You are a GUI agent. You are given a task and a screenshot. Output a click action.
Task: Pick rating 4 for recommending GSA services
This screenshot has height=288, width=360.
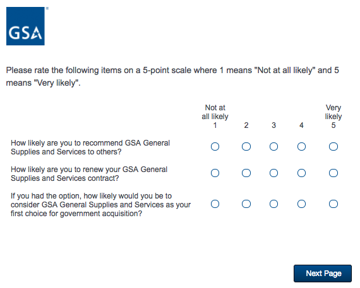coord(301,147)
